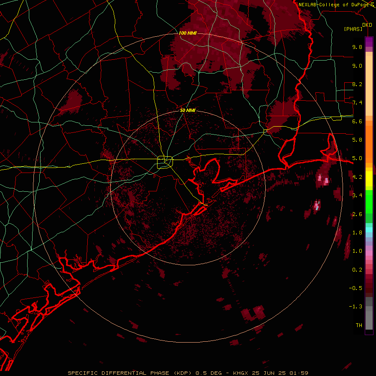
Task: Click the 7.4 value on the color scale
Action: 357,103
